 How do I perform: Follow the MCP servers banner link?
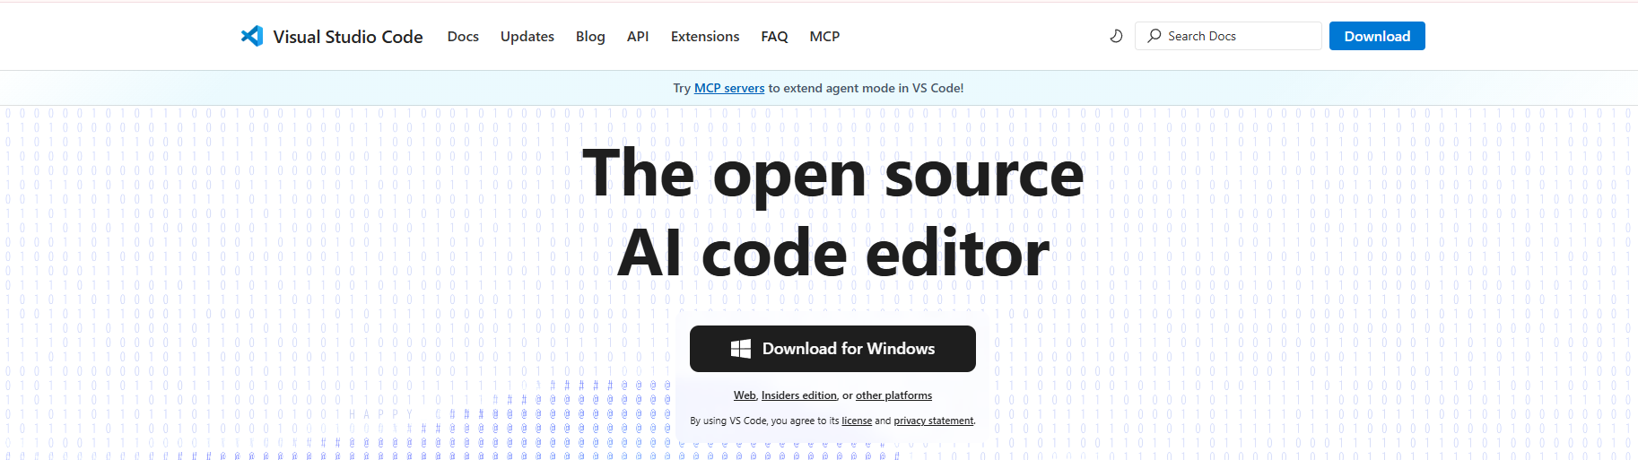[x=729, y=88]
